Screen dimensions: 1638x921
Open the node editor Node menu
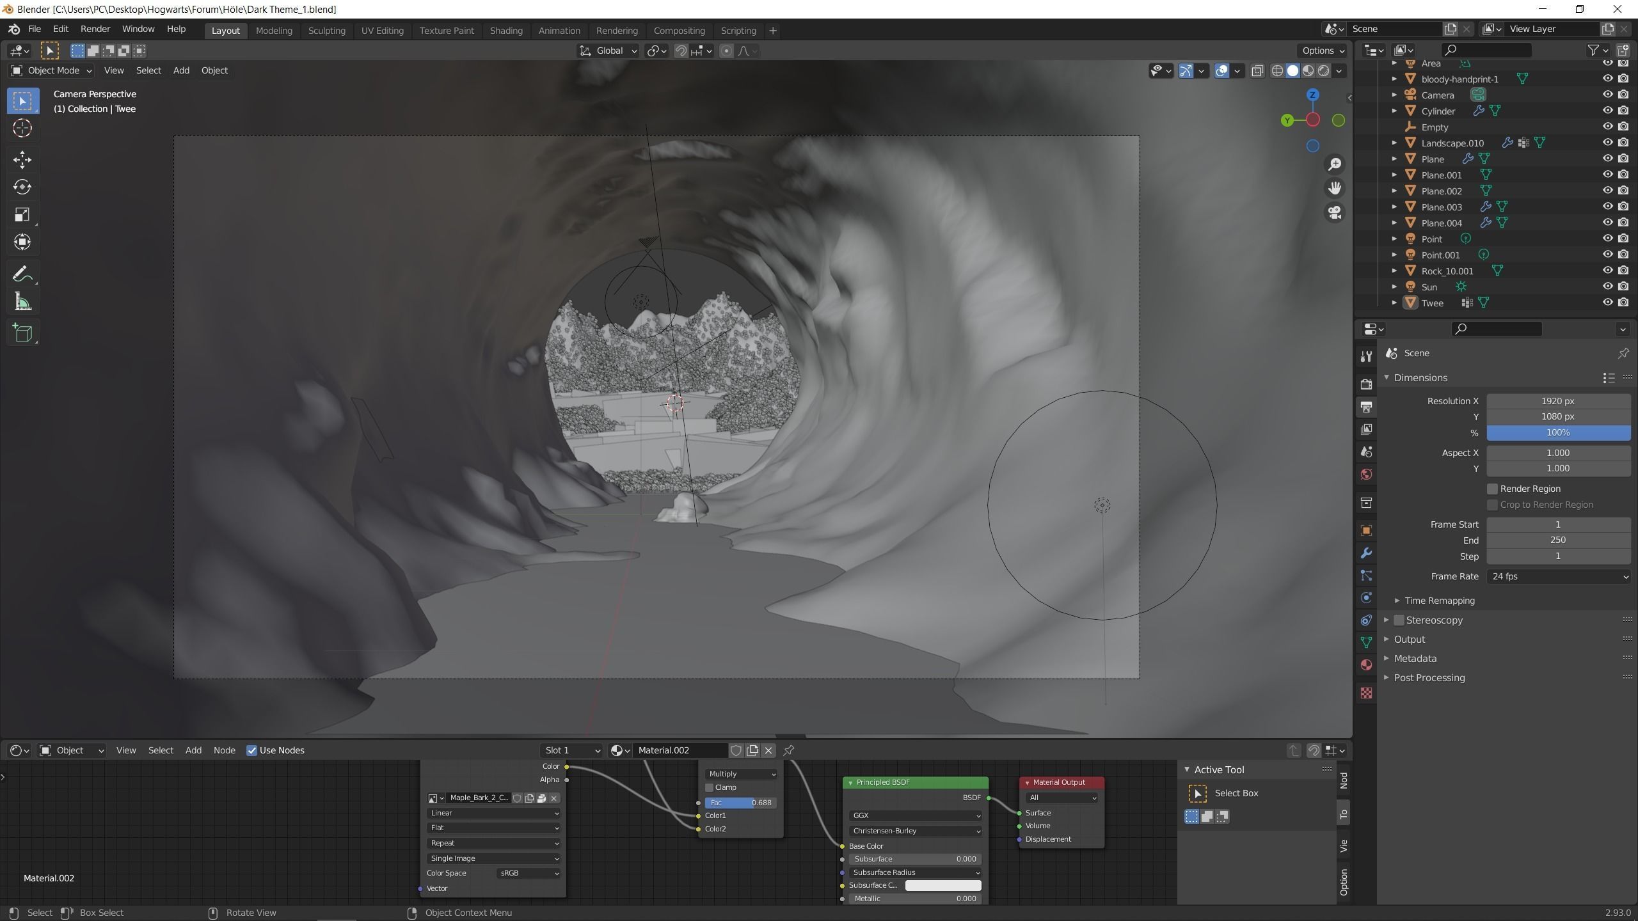[x=224, y=750]
